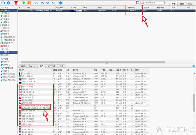Screen dimensions: 196x135
Task: Select 全部 (1) under the 状态 filter
Action: [9, 10]
